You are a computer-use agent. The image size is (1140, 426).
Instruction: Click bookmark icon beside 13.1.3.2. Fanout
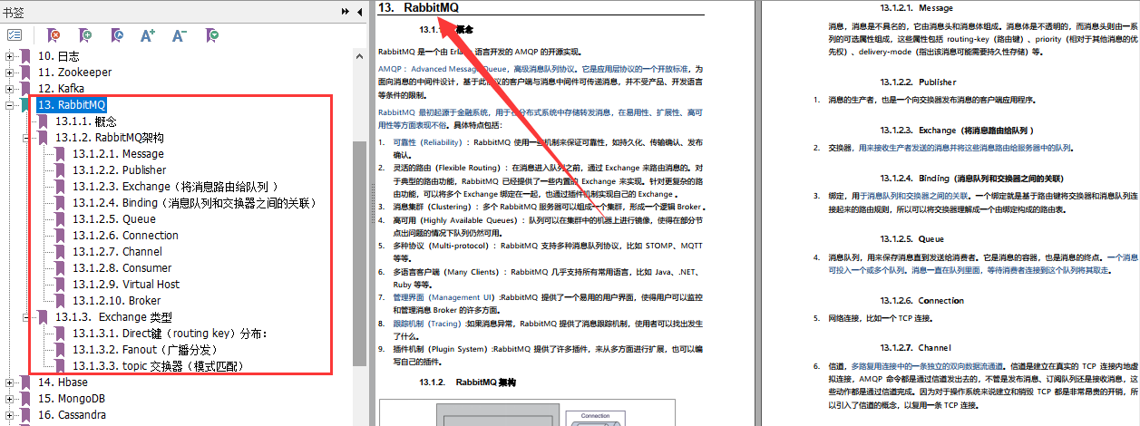tap(61, 350)
